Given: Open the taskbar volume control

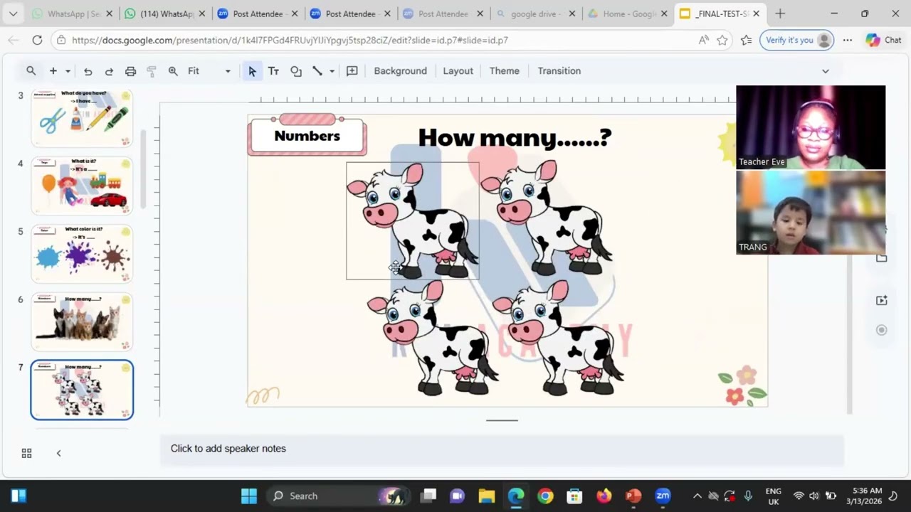Looking at the screenshot, I should (814, 496).
